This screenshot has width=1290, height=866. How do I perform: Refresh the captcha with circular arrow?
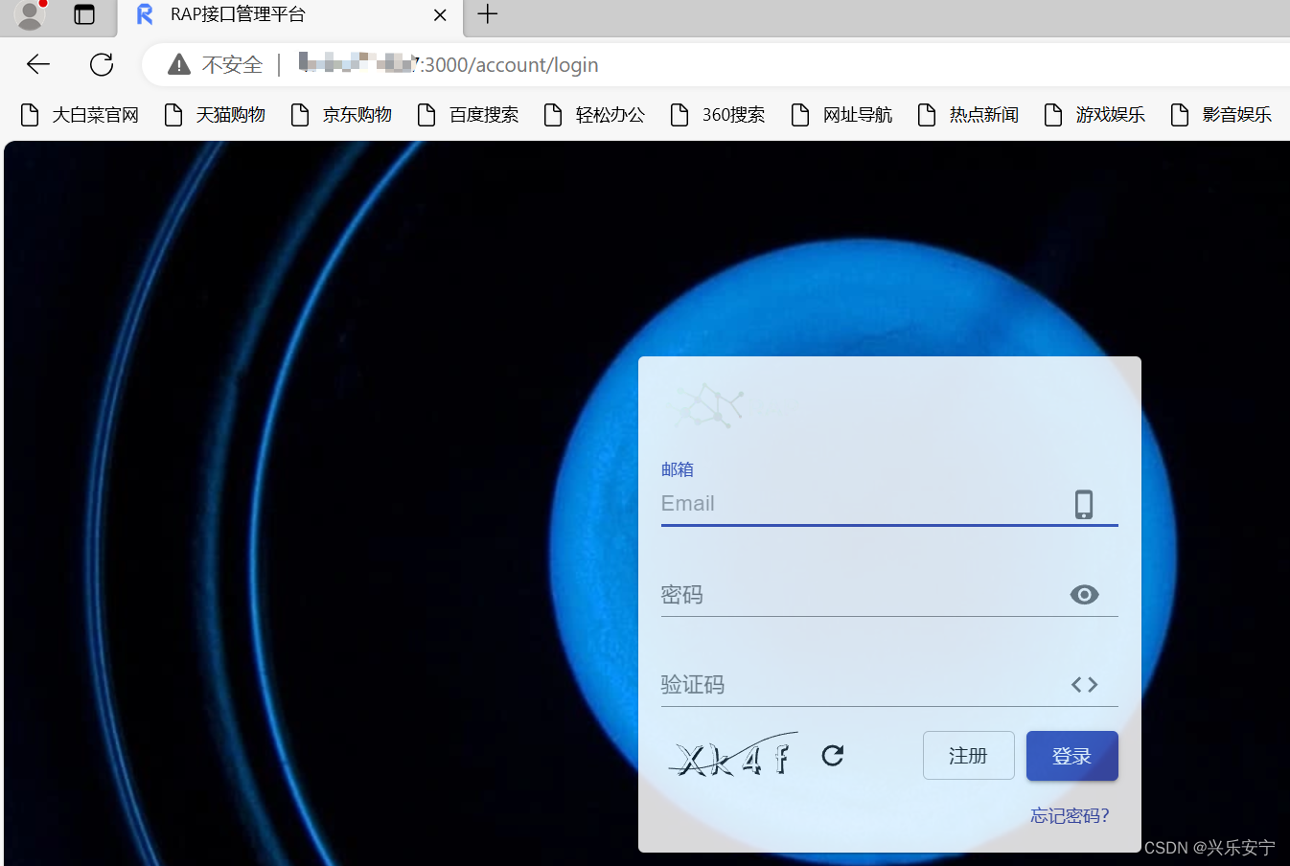pyautogui.click(x=833, y=756)
